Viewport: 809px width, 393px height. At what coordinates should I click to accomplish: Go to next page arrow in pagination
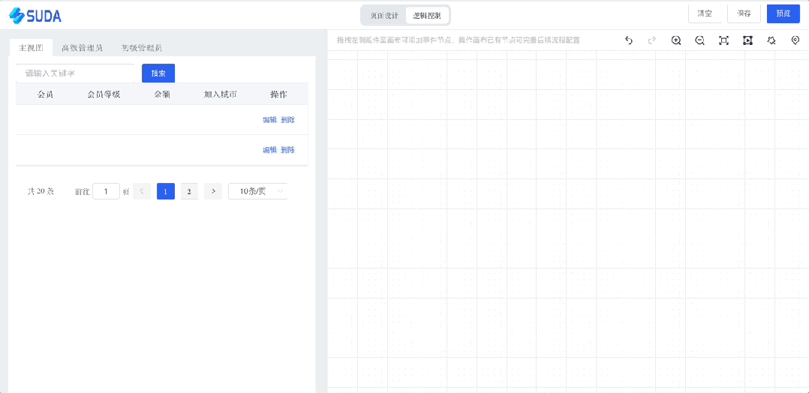coord(213,191)
